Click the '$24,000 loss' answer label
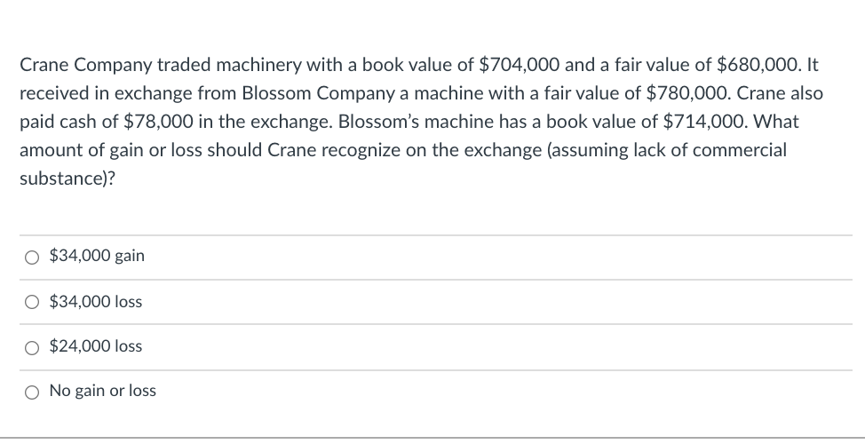Image resolution: width=865 pixels, height=444 pixels. (x=95, y=346)
